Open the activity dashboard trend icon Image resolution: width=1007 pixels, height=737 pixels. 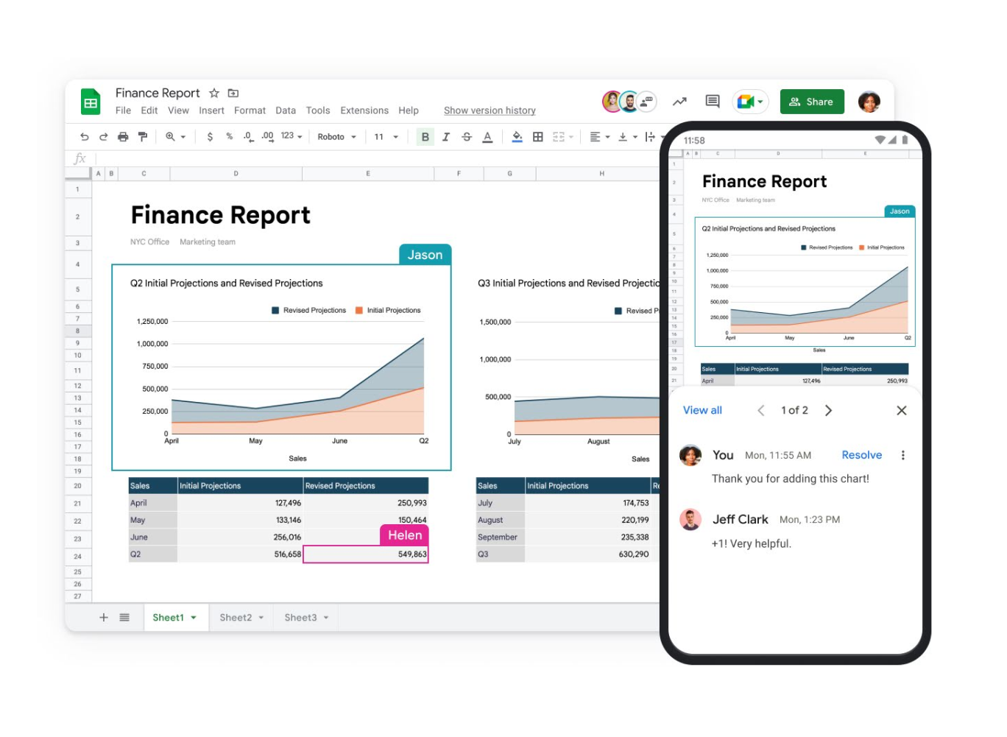(679, 102)
